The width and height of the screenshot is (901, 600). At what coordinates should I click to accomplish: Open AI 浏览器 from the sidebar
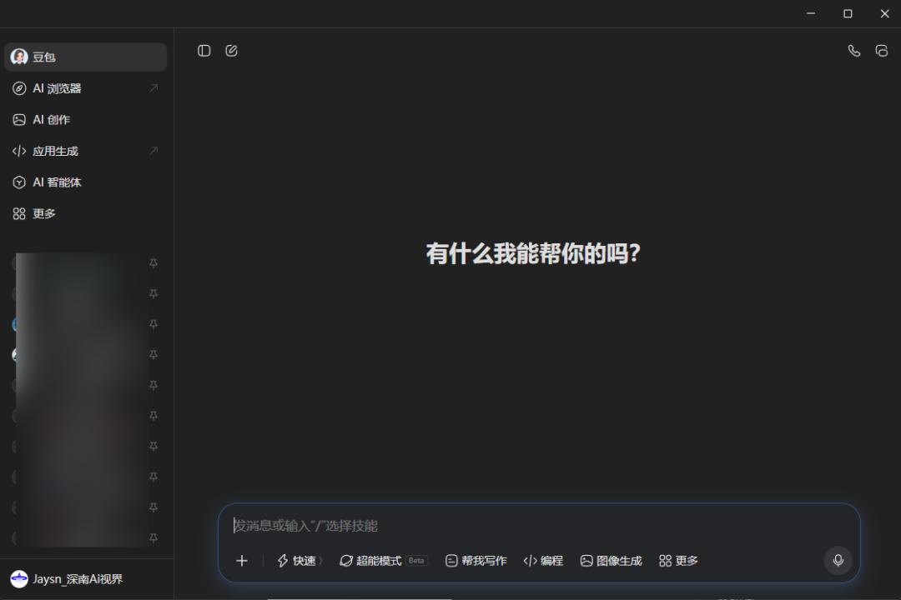50,88
